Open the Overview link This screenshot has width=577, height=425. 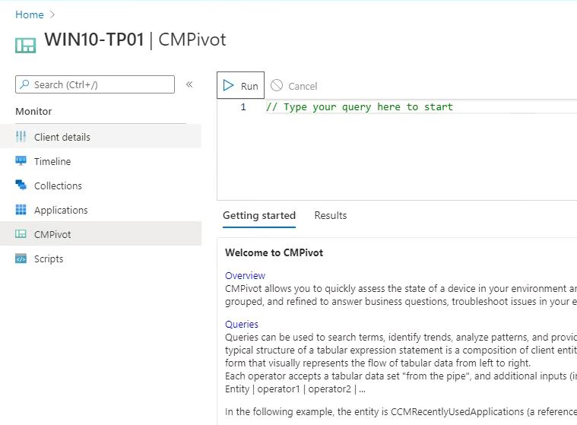pyautogui.click(x=245, y=275)
